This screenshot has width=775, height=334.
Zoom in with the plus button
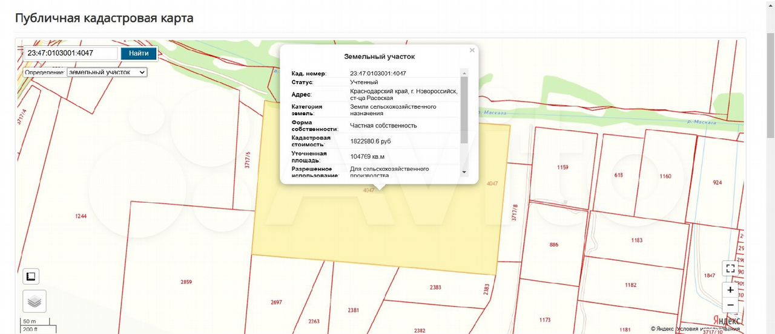(x=730, y=290)
